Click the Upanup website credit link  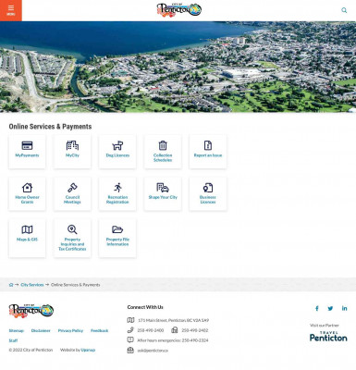click(x=88, y=350)
